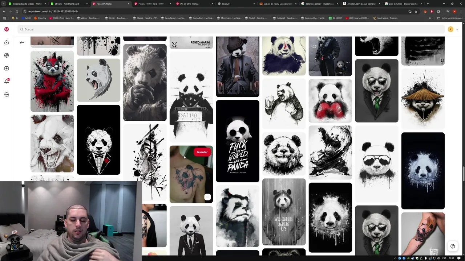Open the BL GDKPS bookmark

tap(336, 18)
